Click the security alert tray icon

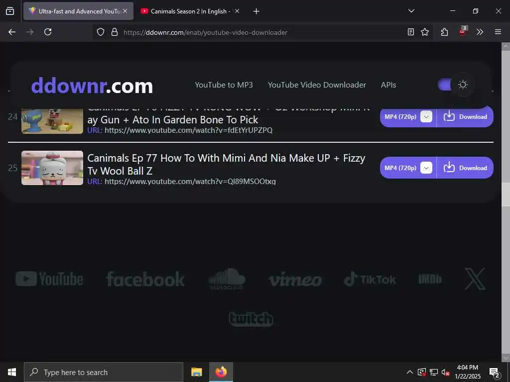click(x=421, y=372)
